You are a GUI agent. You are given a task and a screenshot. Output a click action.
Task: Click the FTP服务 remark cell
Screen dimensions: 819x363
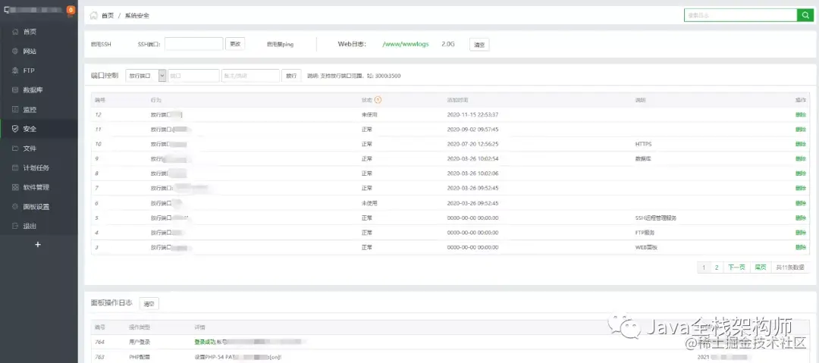click(645, 233)
